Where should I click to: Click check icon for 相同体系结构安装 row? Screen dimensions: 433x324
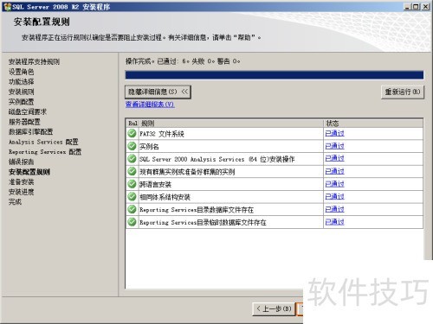click(x=132, y=197)
